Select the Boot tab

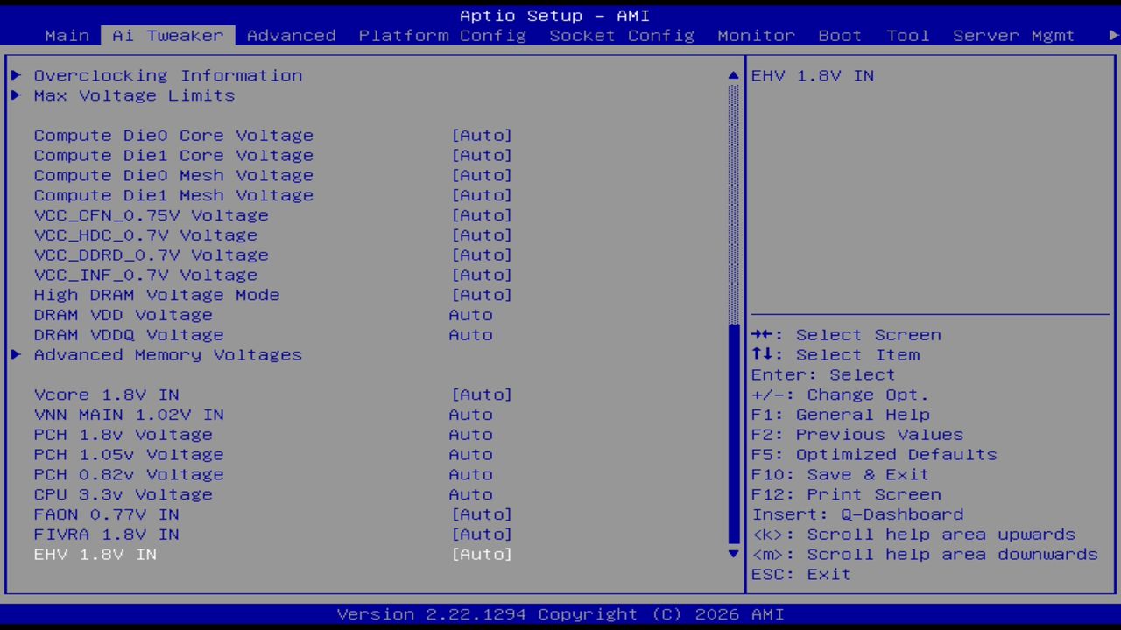pos(839,35)
